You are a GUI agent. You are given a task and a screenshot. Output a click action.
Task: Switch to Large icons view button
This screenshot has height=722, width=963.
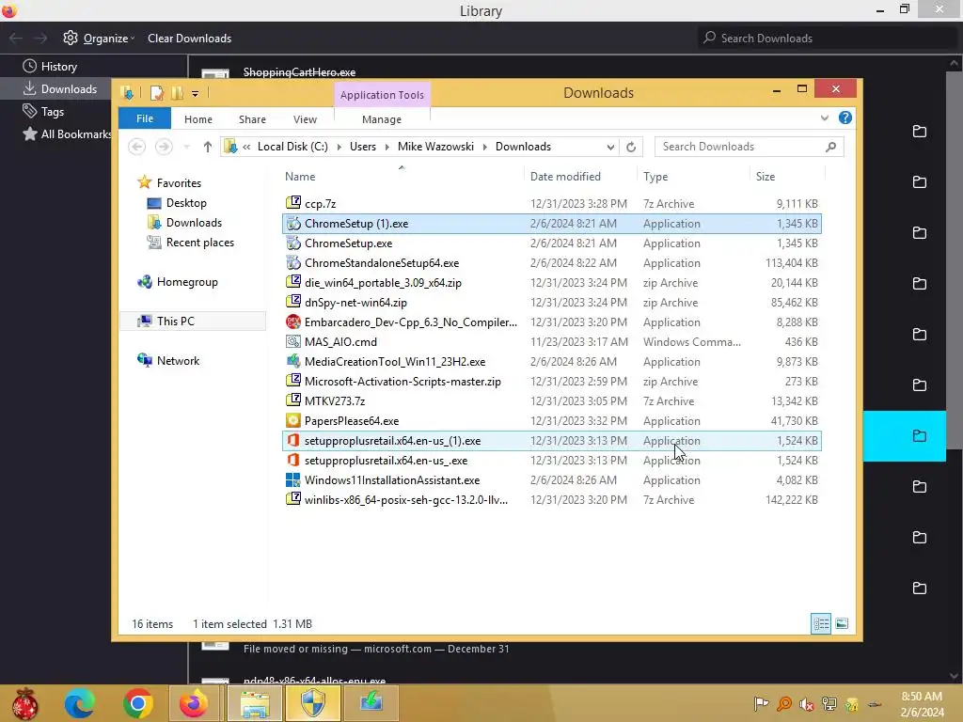842,624
